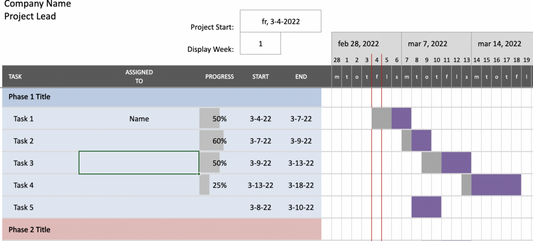Select the ASSIGNED TO column header
The height and width of the screenshot is (241, 533).
139,77
